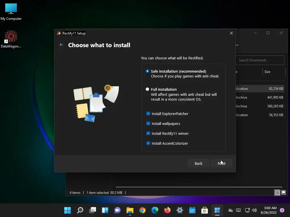
Task: Click the network tray icon
Action: (247, 210)
